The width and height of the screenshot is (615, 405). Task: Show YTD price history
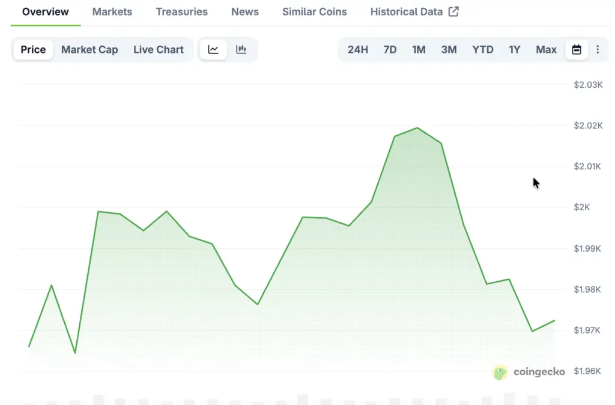482,50
